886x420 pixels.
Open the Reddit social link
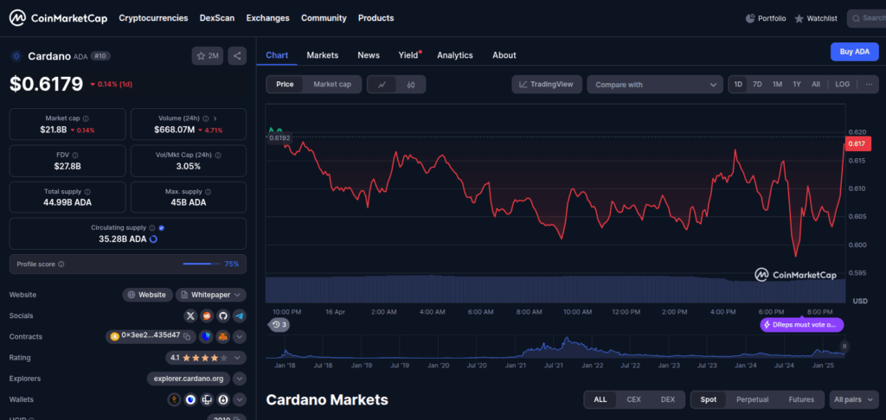point(207,316)
